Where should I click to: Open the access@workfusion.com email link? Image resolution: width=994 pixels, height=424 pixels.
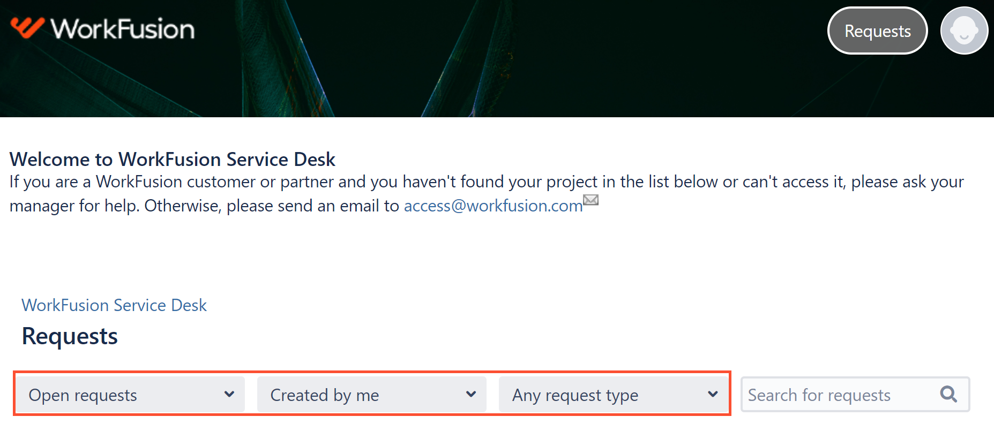(x=493, y=206)
